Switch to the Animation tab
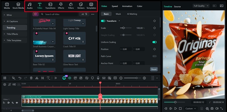The height and width of the screenshot is (112, 227). click(127, 6)
